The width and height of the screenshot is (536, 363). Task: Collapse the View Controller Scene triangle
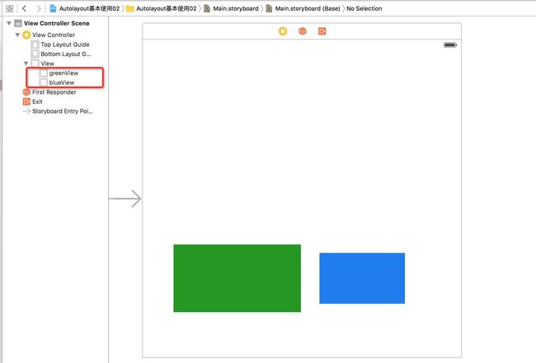point(9,23)
